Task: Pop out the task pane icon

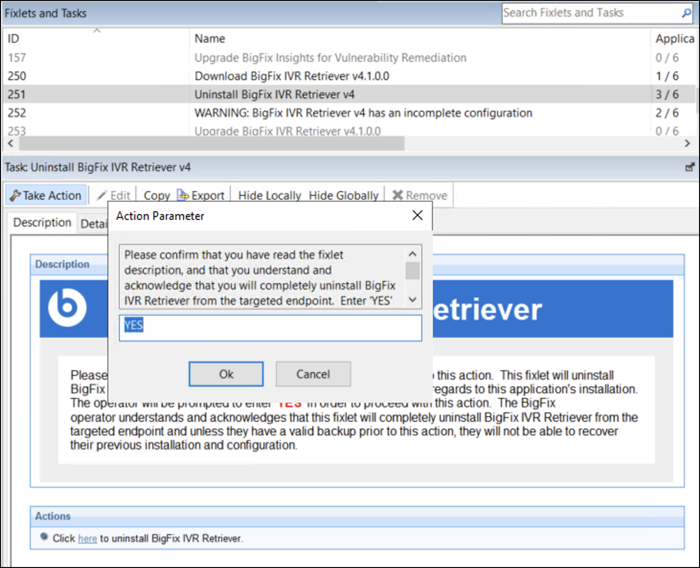Action: (690, 167)
